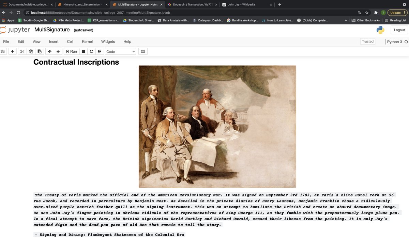
Task: Click the Signing and Dining citation line
Action: tap(109, 235)
